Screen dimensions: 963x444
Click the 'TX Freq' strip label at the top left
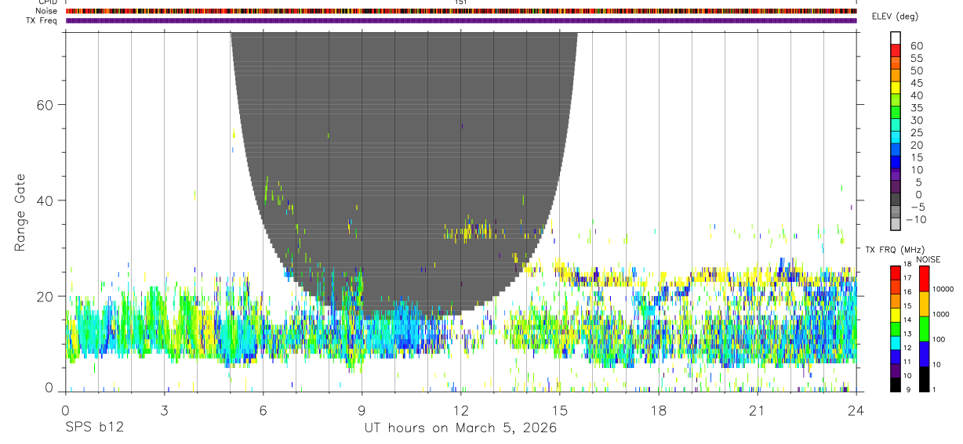click(42, 20)
